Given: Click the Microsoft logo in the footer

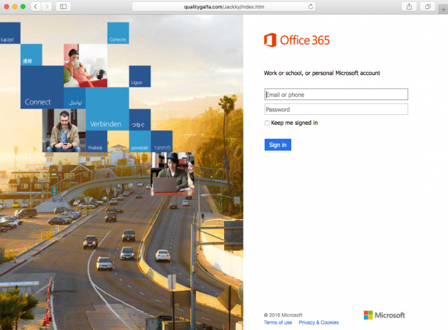Looking at the screenshot, I should [x=384, y=315].
